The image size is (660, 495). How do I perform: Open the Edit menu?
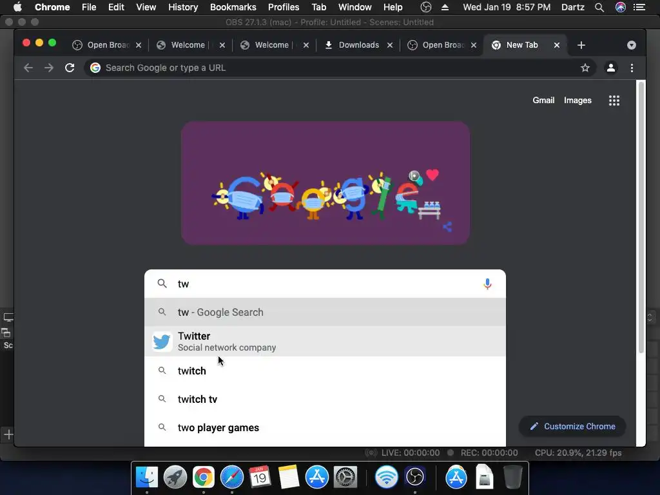click(x=116, y=7)
